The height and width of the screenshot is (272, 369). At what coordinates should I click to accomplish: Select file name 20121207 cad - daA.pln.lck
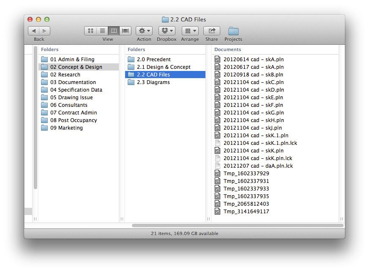pos(258,166)
